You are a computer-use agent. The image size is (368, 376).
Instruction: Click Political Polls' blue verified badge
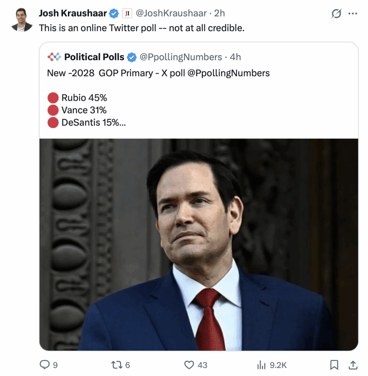tap(131, 57)
